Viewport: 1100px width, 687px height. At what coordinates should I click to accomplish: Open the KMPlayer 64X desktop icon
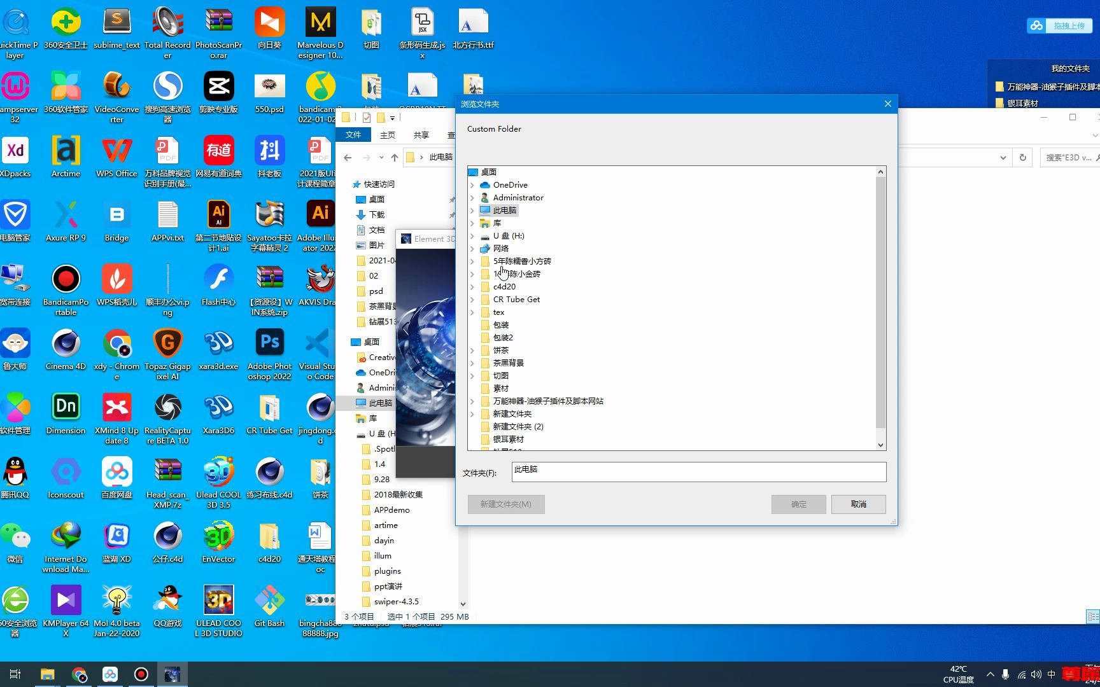click(x=66, y=611)
